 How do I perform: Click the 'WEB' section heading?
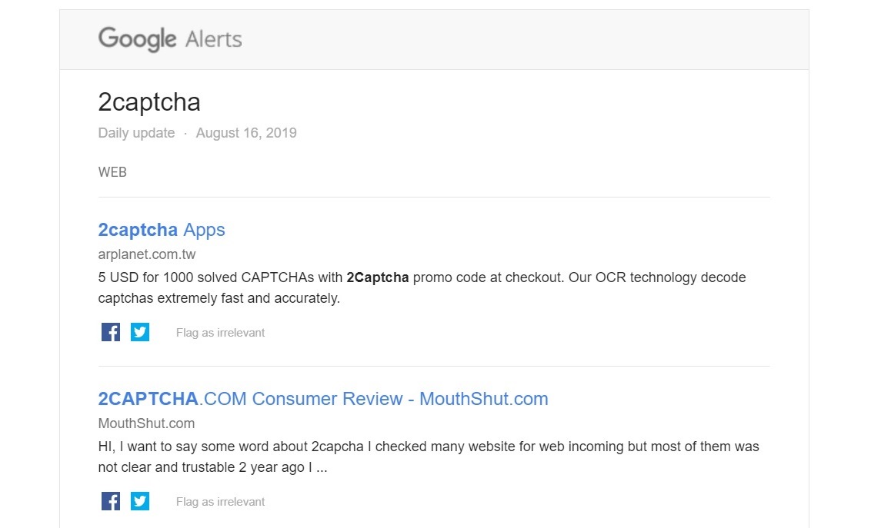pyautogui.click(x=113, y=172)
